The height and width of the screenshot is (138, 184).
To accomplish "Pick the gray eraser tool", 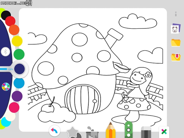I will click(146, 132).
